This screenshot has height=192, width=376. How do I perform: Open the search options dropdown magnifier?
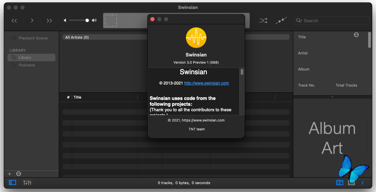(x=299, y=21)
